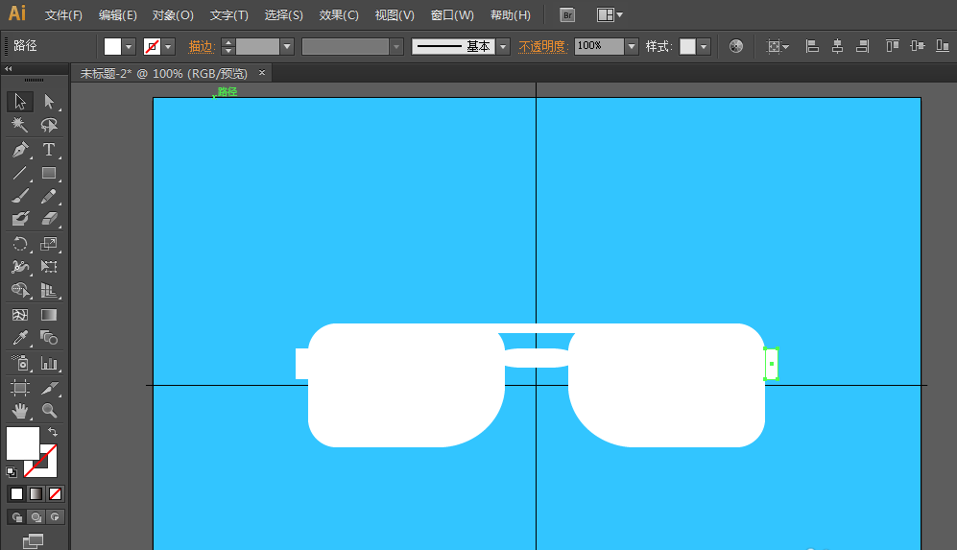Select the Zoom magnifier tool
The image size is (957, 550).
coord(49,411)
